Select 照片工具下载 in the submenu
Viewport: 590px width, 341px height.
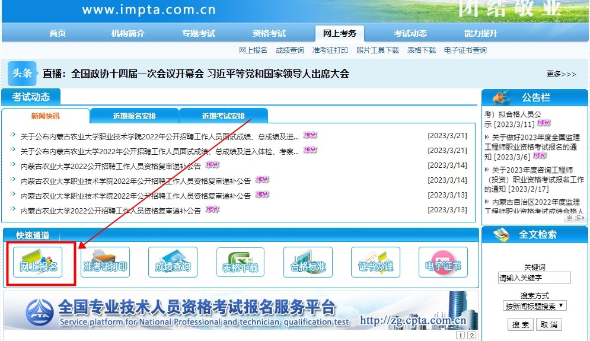(377, 50)
